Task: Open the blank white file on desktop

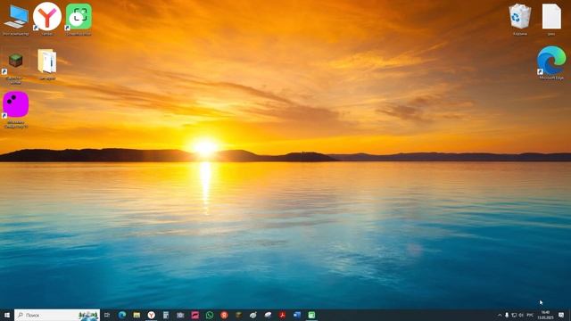Action: (x=551, y=19)
